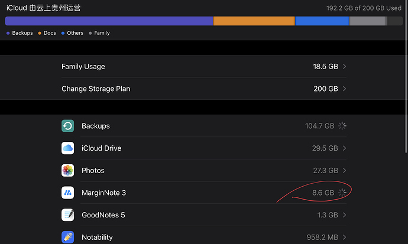Image resolution: width=408 pixels, height=244 pixels.
Task: Open Change Storage Plan chevron
Action: (x=344, y=89)
